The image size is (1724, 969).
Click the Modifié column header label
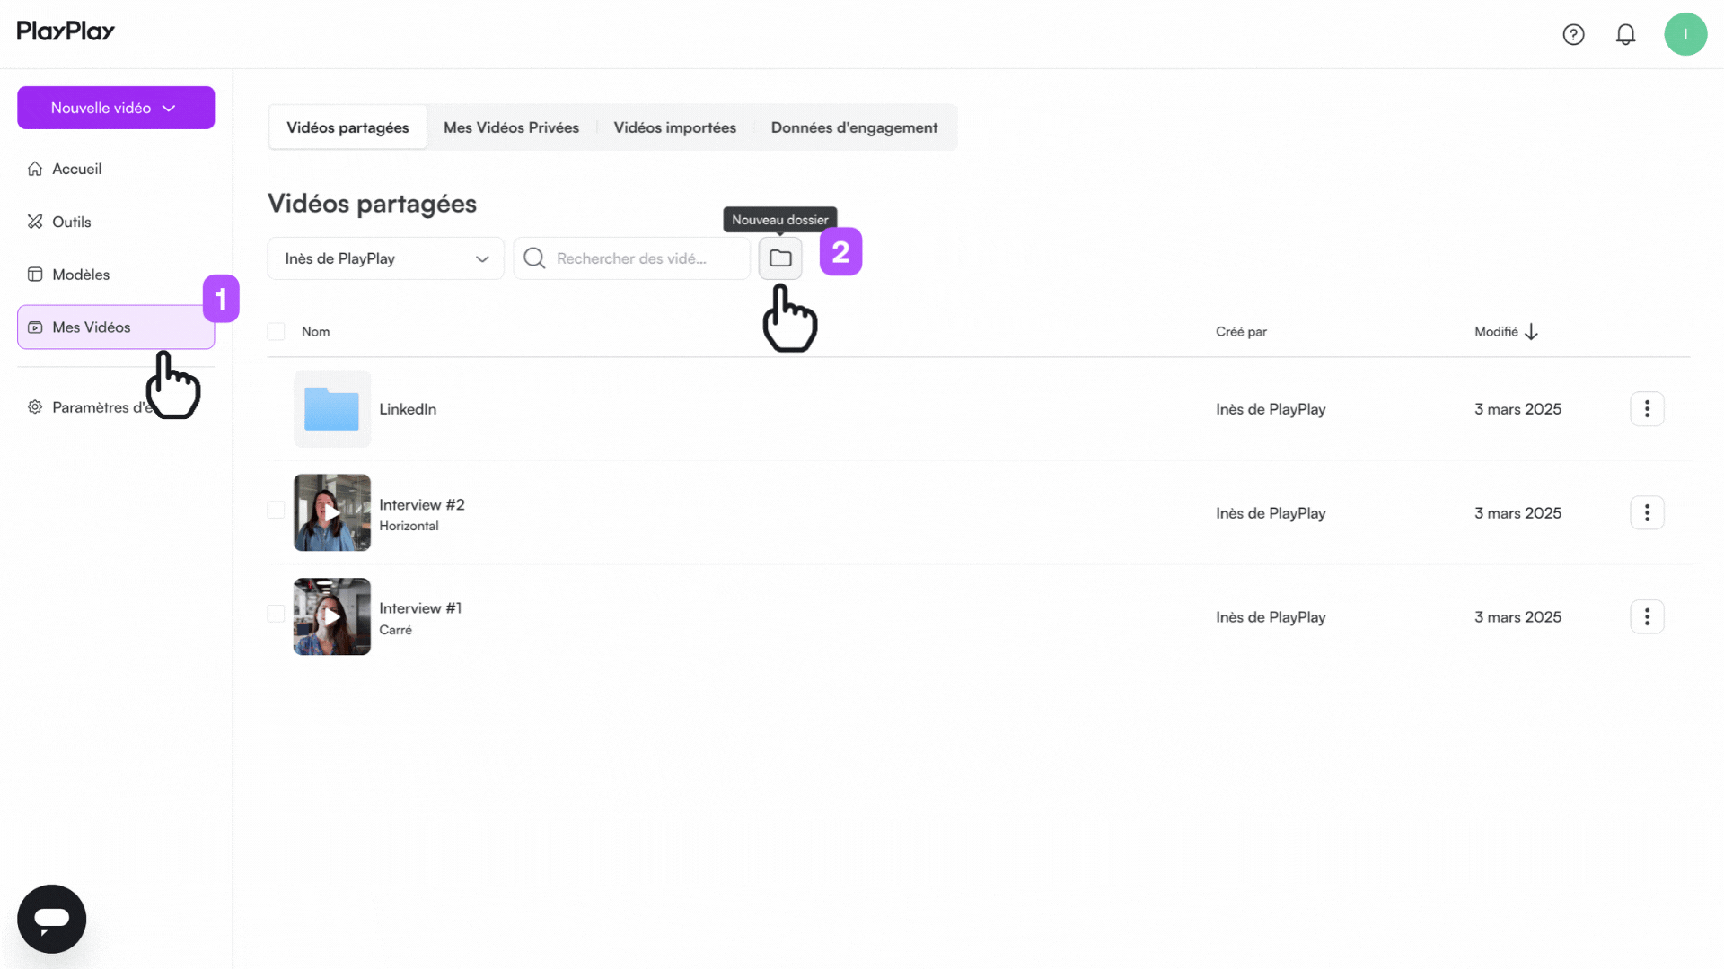tap(1496, 332)
